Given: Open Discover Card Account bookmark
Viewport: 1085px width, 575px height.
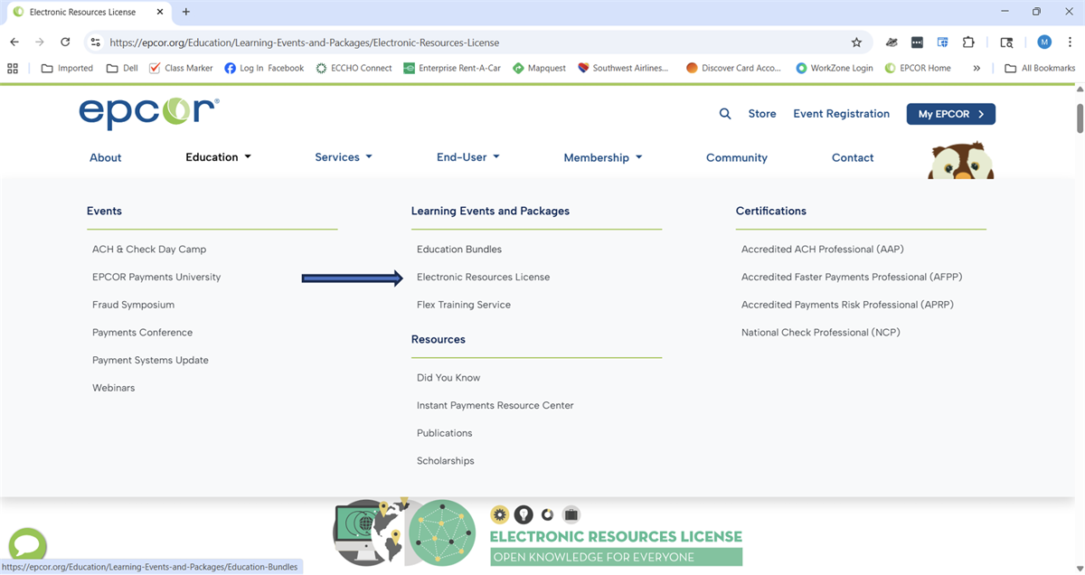Looking at the screenshot, I should coord(733,68).
